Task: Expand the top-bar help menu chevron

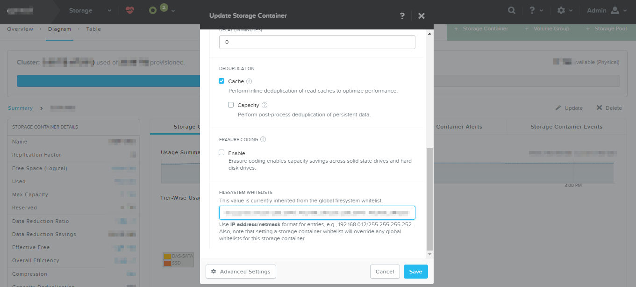Action: (541, 10)
